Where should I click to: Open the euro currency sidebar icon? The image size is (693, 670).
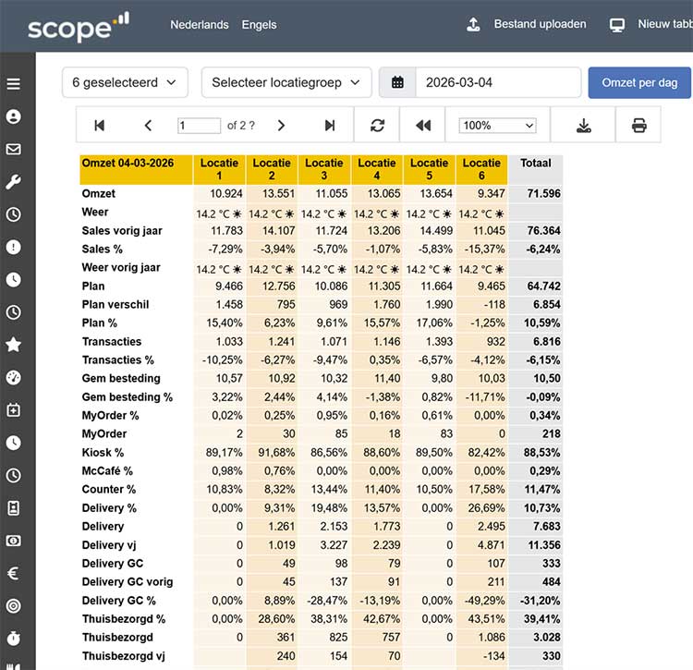coord(13,573)
